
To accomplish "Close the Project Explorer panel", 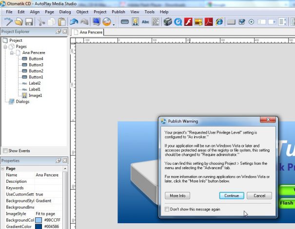I will (x=65, y=31).
